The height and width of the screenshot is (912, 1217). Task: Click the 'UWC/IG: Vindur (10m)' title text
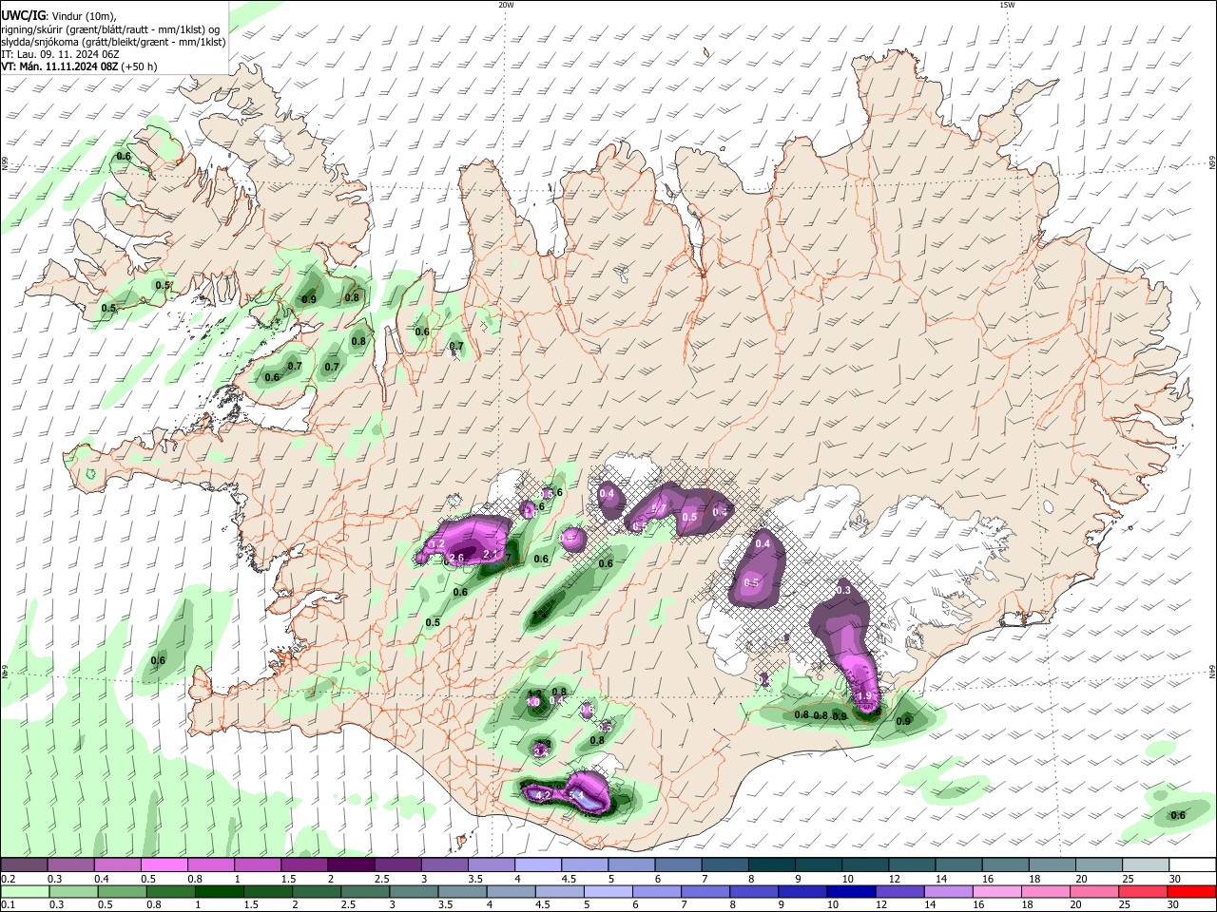click(57, 15)
